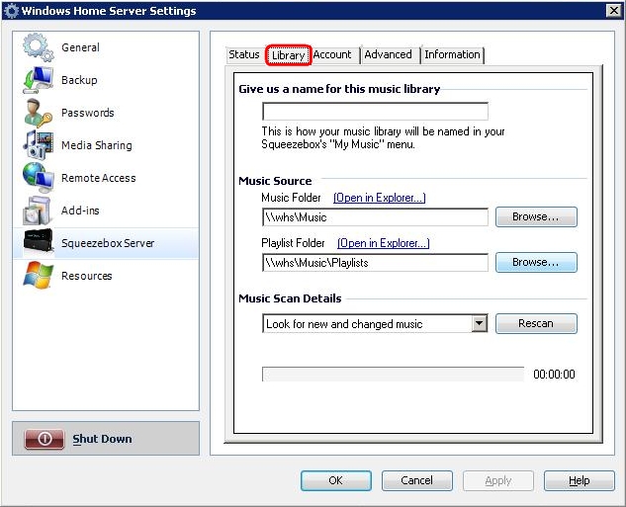Select the Account tab
Screen dimensions: 626x507
click(333, 55)
